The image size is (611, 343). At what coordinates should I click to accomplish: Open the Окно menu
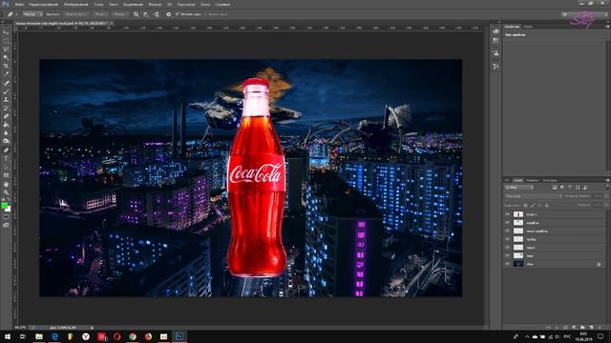[x=205, y=4]
